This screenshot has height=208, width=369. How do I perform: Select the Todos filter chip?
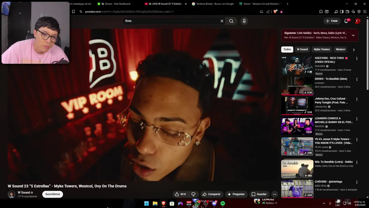pos(287,49)
